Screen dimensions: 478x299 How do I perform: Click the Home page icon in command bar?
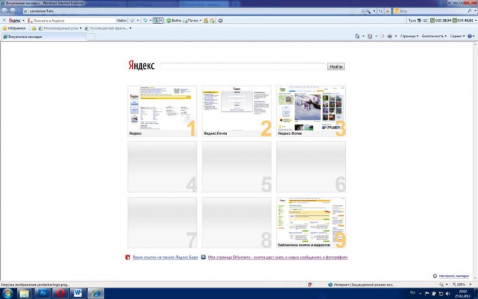coord(357,36)
